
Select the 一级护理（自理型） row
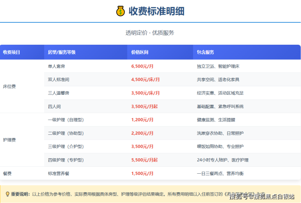(x=66, y=120)
